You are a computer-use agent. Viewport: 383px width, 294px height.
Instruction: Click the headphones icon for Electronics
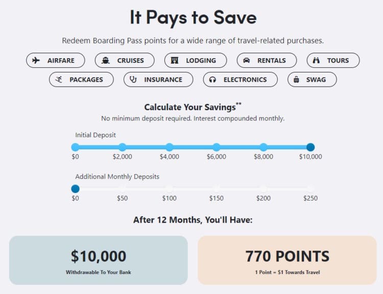point(213,80)
